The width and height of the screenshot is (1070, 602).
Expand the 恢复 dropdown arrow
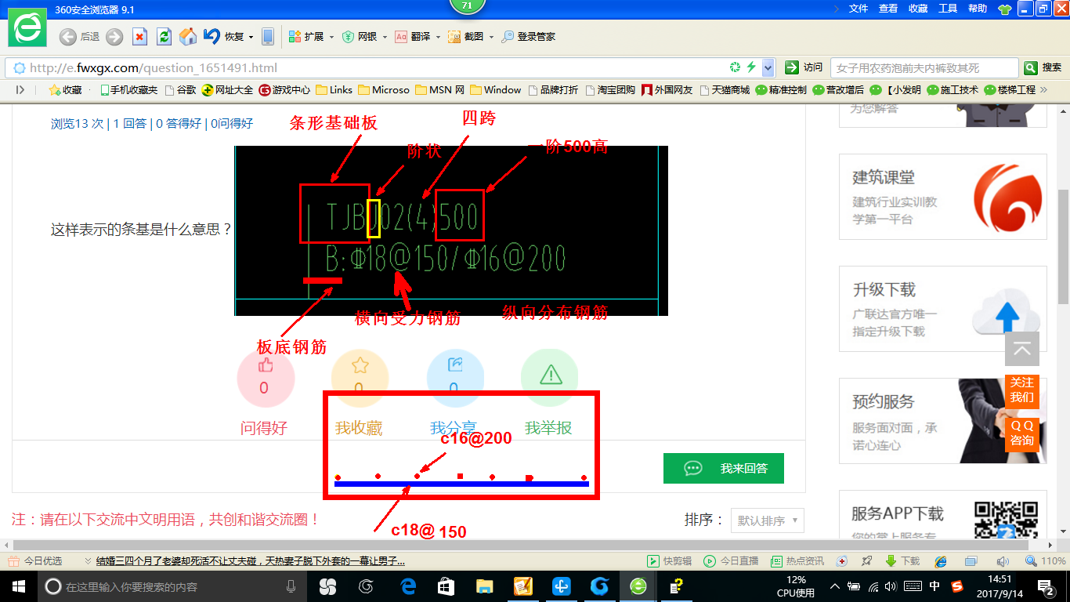coord(251,37)
